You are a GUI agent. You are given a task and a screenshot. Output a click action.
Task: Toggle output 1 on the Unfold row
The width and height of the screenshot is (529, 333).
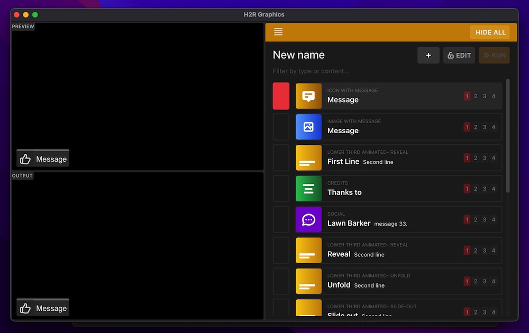coord(467,281)
